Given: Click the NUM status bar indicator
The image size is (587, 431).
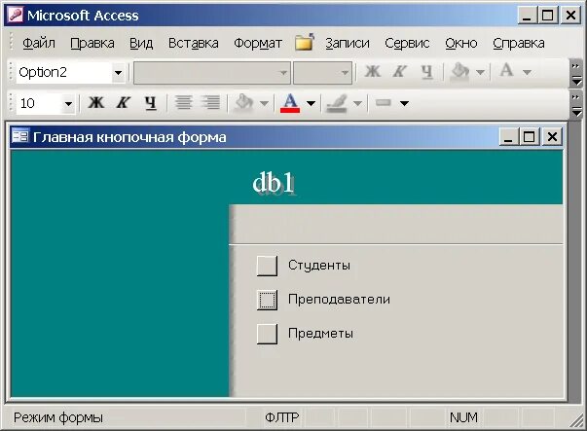Looking at the screenshot, I should 463,417.
